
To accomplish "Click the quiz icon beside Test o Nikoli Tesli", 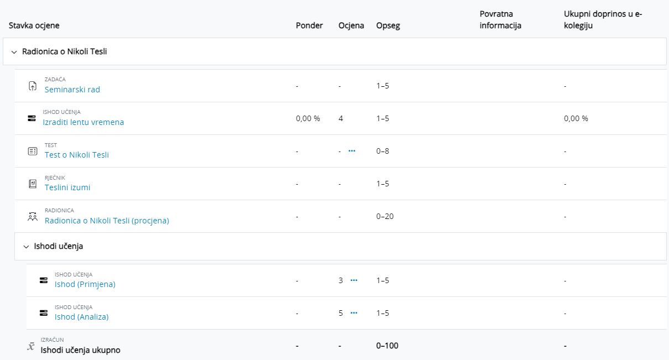I will (33, 151).
